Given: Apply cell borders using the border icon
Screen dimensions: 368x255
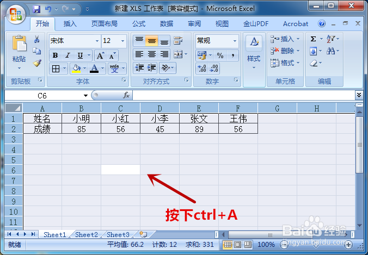Looking at the screenshot, I should (x=56, y=69).
